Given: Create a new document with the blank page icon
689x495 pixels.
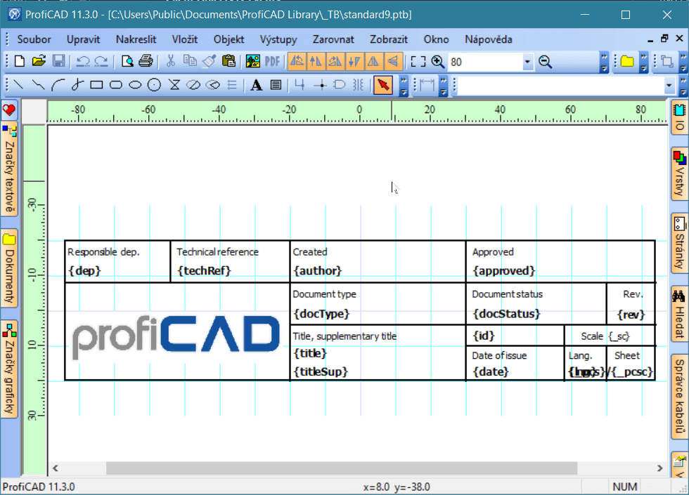Looking at the screenshot, I should (20, 62).
